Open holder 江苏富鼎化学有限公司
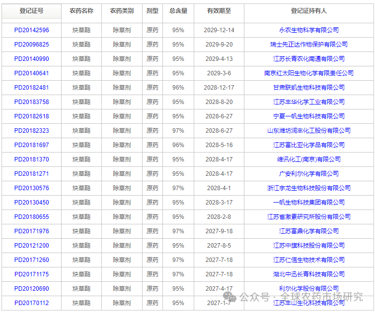The height and width of the screenshot is (312, 375). (x=309, y=231)
